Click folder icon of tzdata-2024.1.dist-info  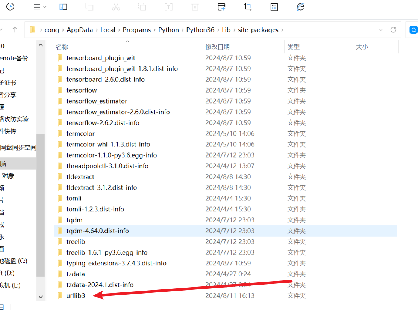(60, 285)
